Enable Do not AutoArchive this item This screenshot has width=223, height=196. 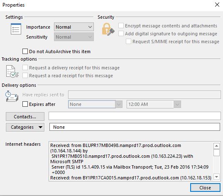25,51
